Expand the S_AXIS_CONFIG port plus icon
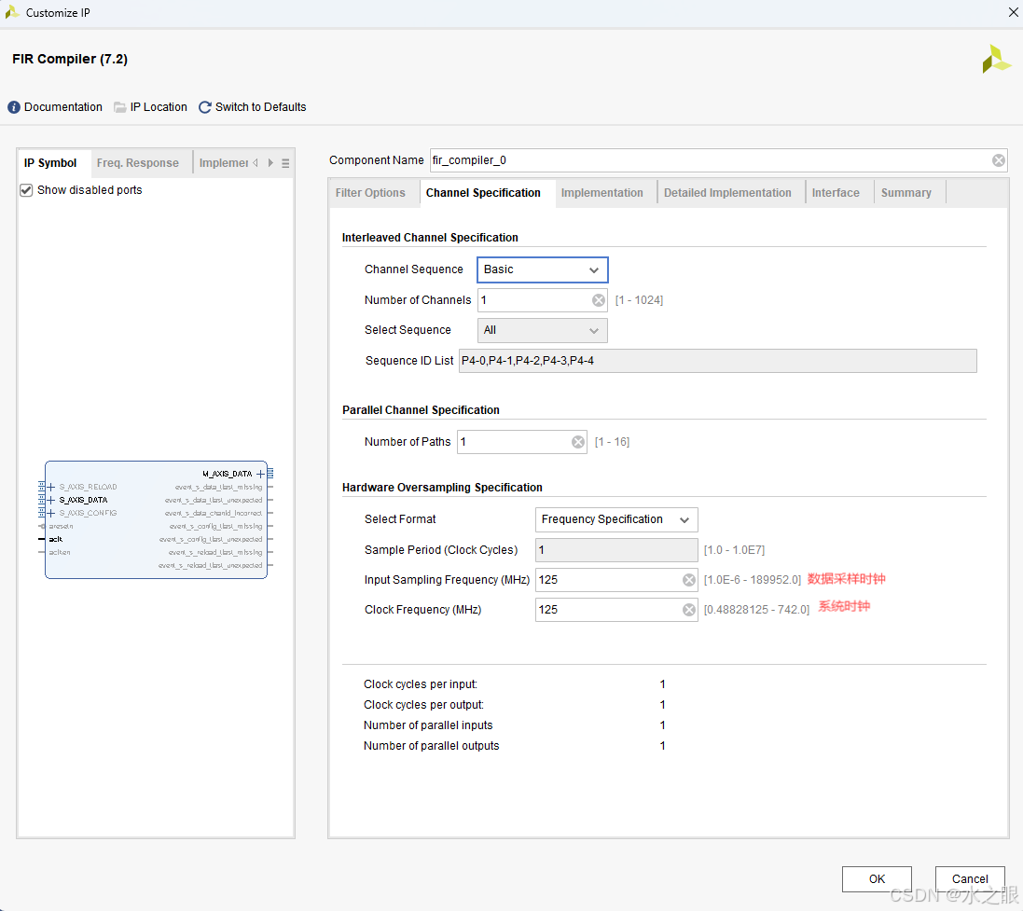Viewport: 1023px width, 911px height. (x=51, y=514)
